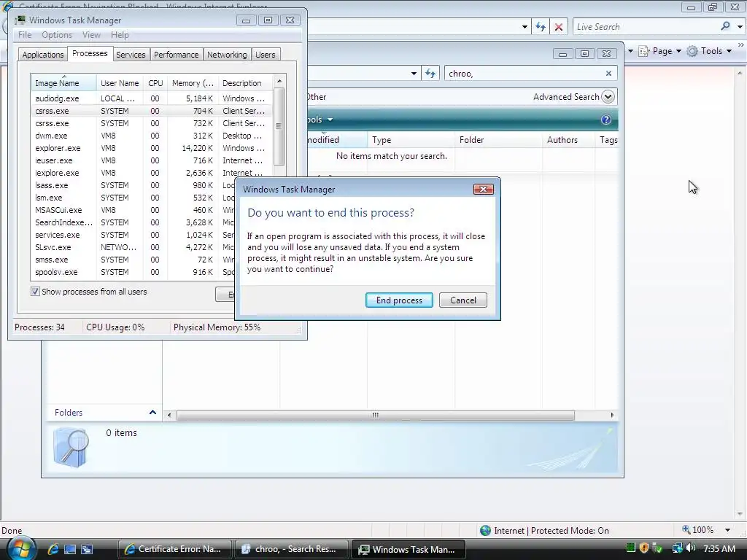Switch to the Services tab
This screenshot has height=560, width=747.
[x=131, y=55]
